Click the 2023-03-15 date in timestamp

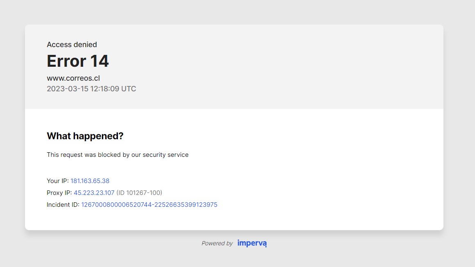[x=68, y=89]
